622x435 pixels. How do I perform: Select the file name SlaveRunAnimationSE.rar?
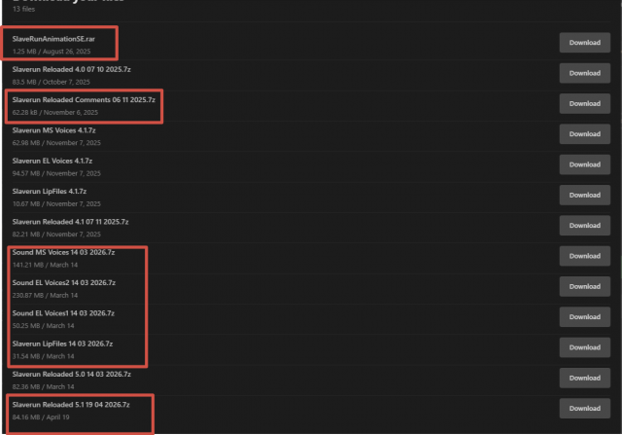(53, 39)
